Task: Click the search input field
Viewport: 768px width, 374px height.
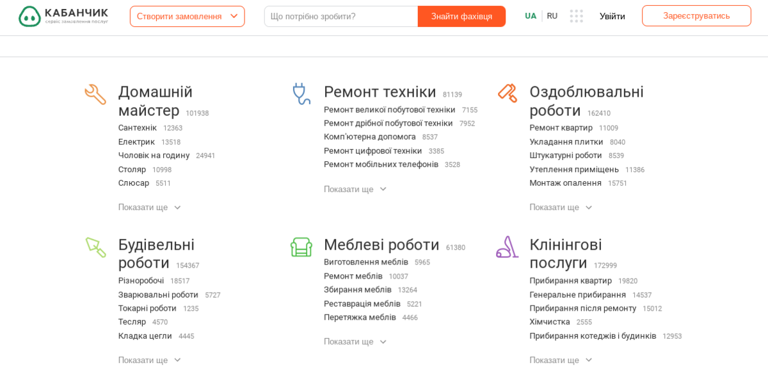Action: coord(338,15)
